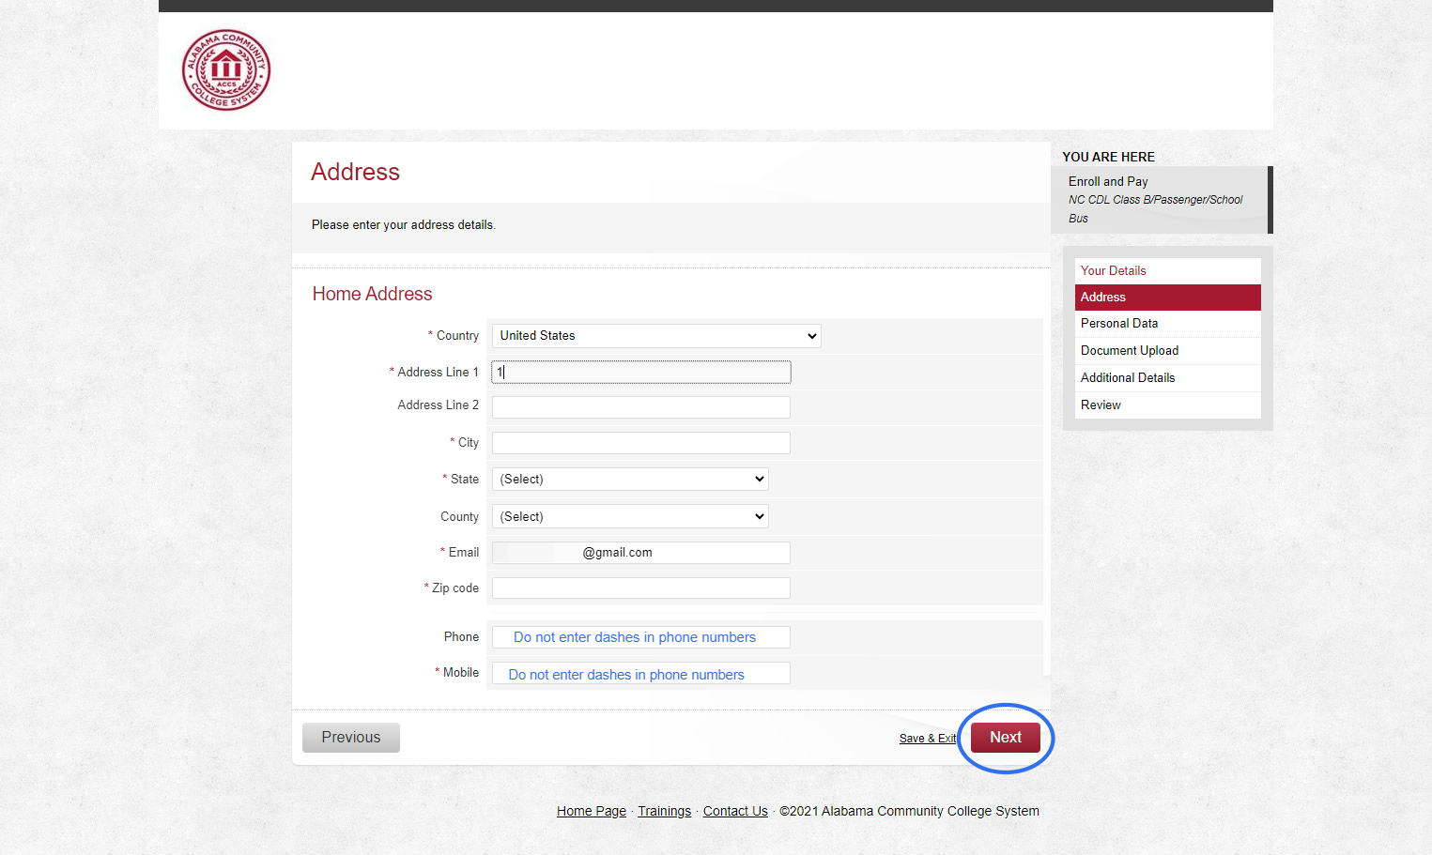Open the Country dropdown
The height and width of the screenshot is (855, 1432).
pos(656,336)
